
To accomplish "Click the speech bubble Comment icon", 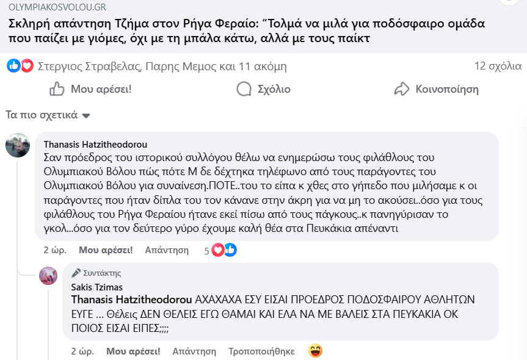I will 244,89.
